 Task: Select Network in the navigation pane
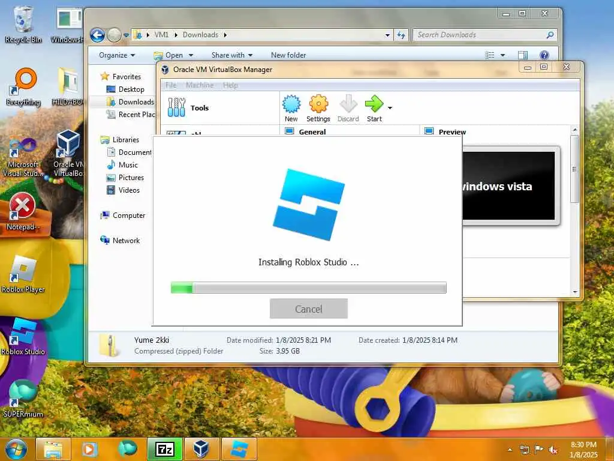click(120, 240)
